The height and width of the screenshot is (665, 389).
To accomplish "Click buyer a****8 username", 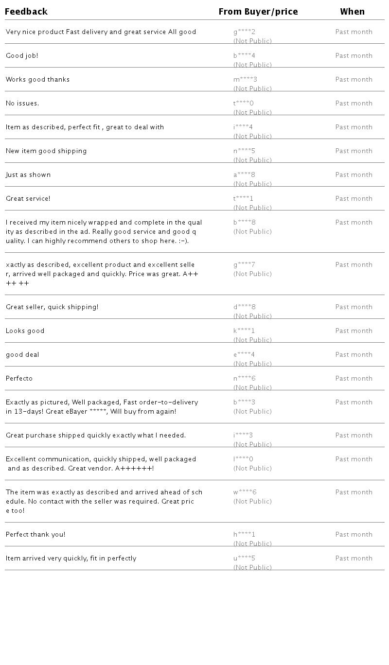I will (x=245, y=175).
